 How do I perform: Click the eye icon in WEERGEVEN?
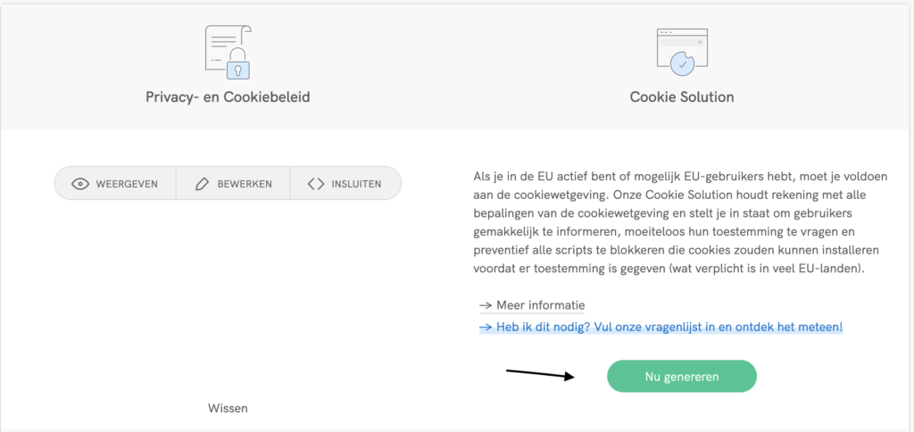pos(80,185)
